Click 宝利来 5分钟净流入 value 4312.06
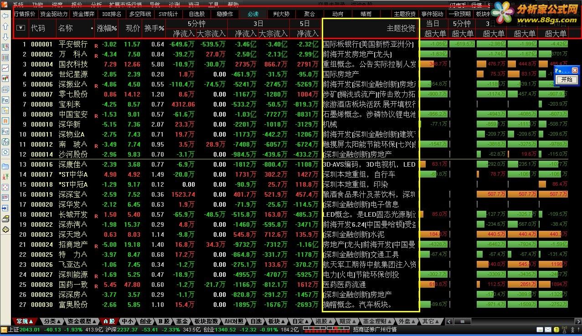Image resolution: width=582 pixels, height=336 pixels. [183, 104]
